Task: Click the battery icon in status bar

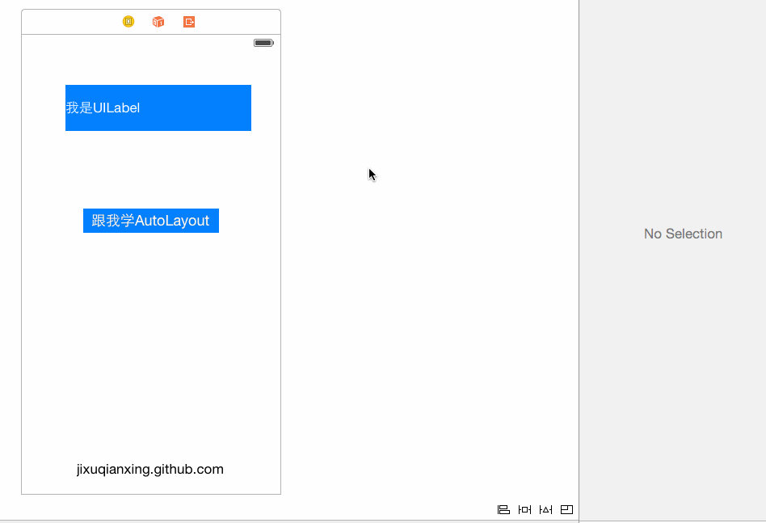Action: point(263,43)
